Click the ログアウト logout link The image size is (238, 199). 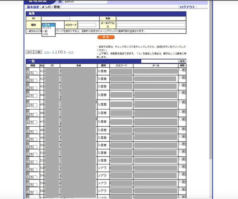click(x=187, y=7)
